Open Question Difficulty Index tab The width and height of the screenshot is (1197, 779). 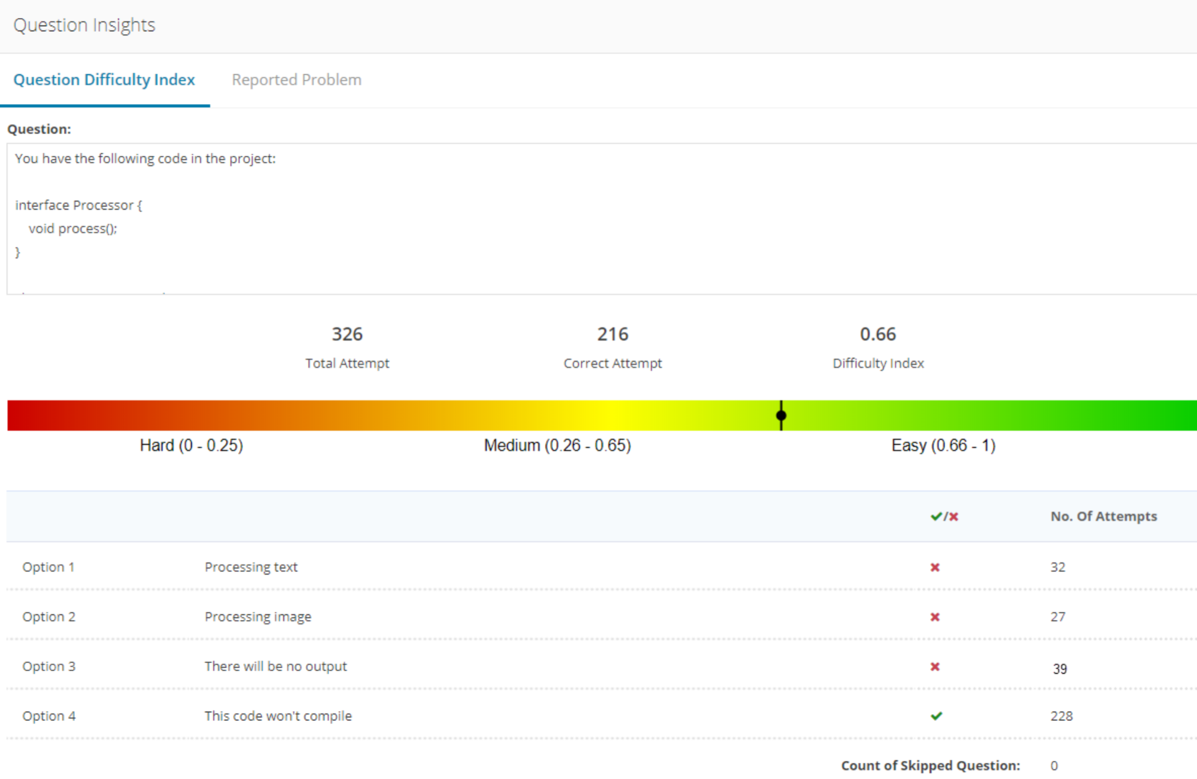(104, 80)
